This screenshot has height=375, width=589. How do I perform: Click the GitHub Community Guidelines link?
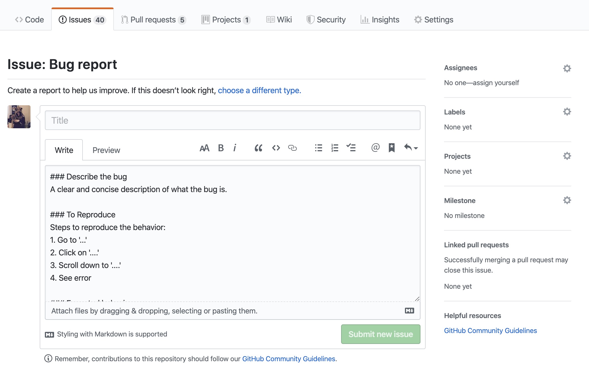coord(491,330)
